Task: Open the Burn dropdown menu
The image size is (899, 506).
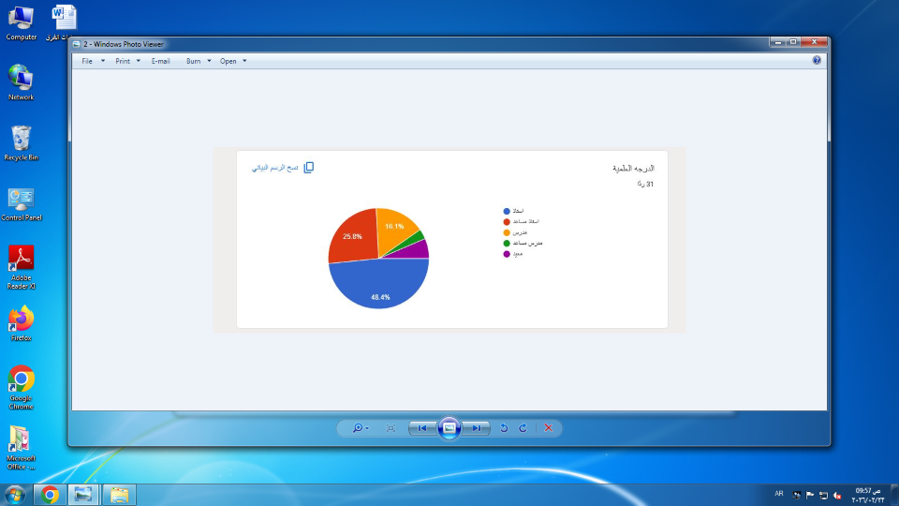Action: point(198,61)
